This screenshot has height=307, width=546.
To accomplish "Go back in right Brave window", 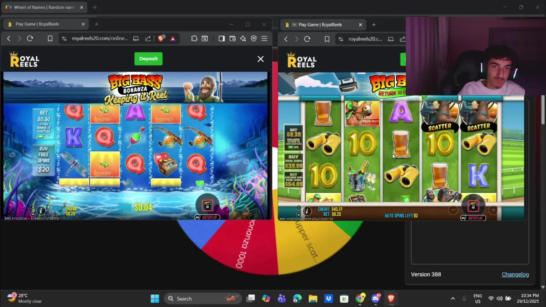I will click(286, 39).
